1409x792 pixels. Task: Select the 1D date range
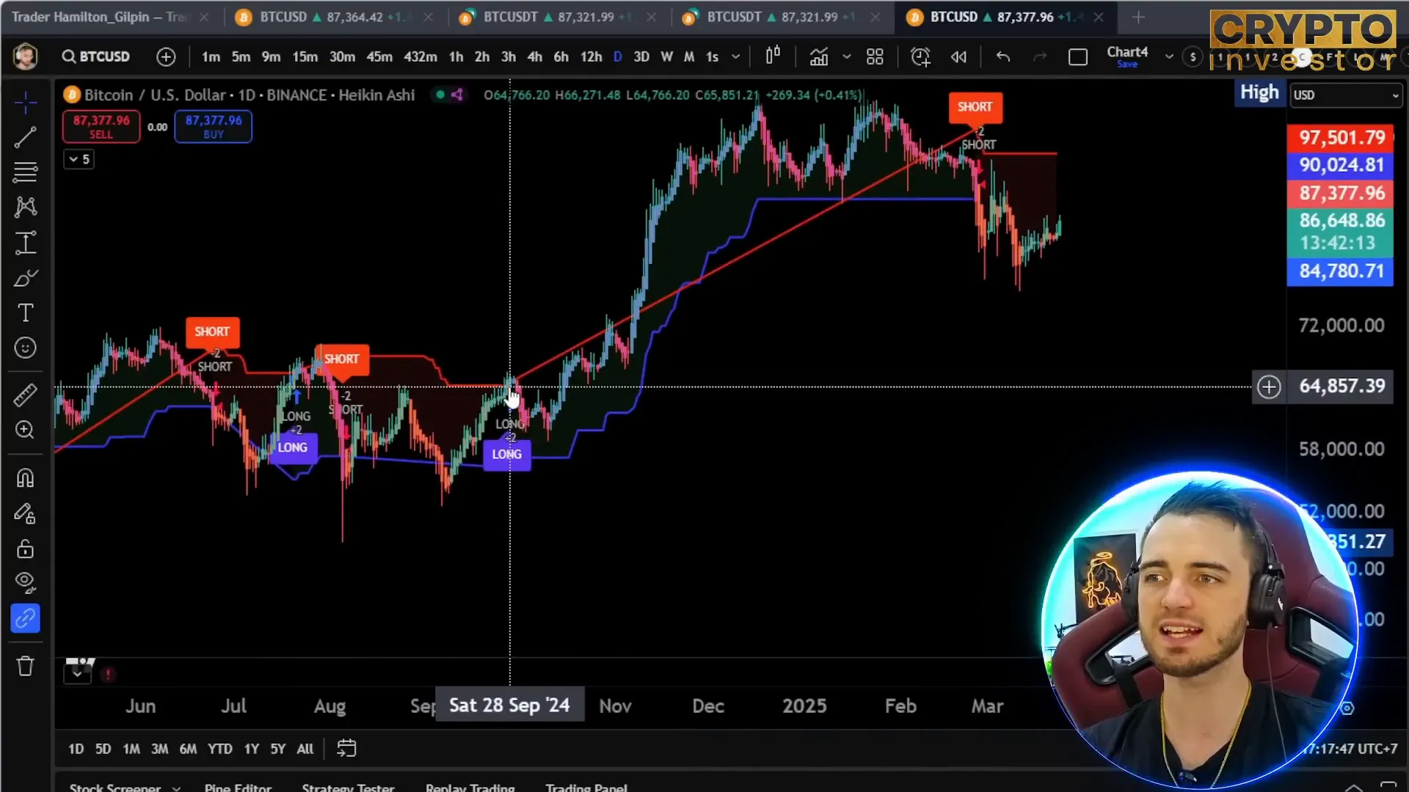coord(76,749)
